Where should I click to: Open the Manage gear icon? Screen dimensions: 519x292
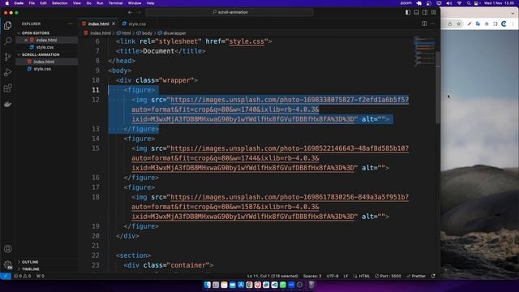[x=7, y=264]
